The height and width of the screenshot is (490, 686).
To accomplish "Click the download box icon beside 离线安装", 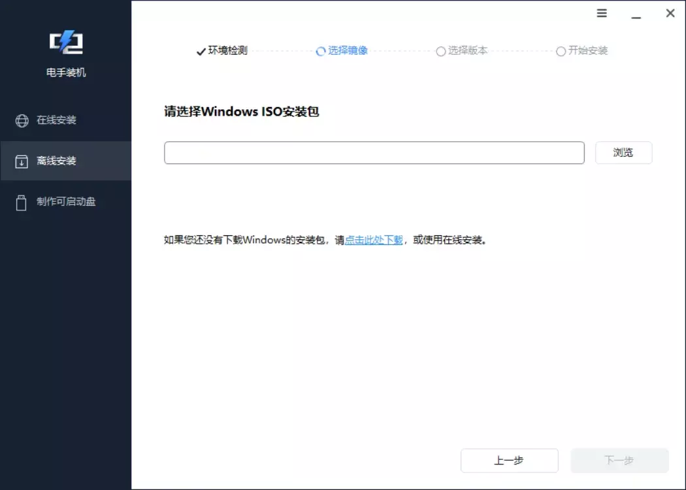I will coord(22,161).
